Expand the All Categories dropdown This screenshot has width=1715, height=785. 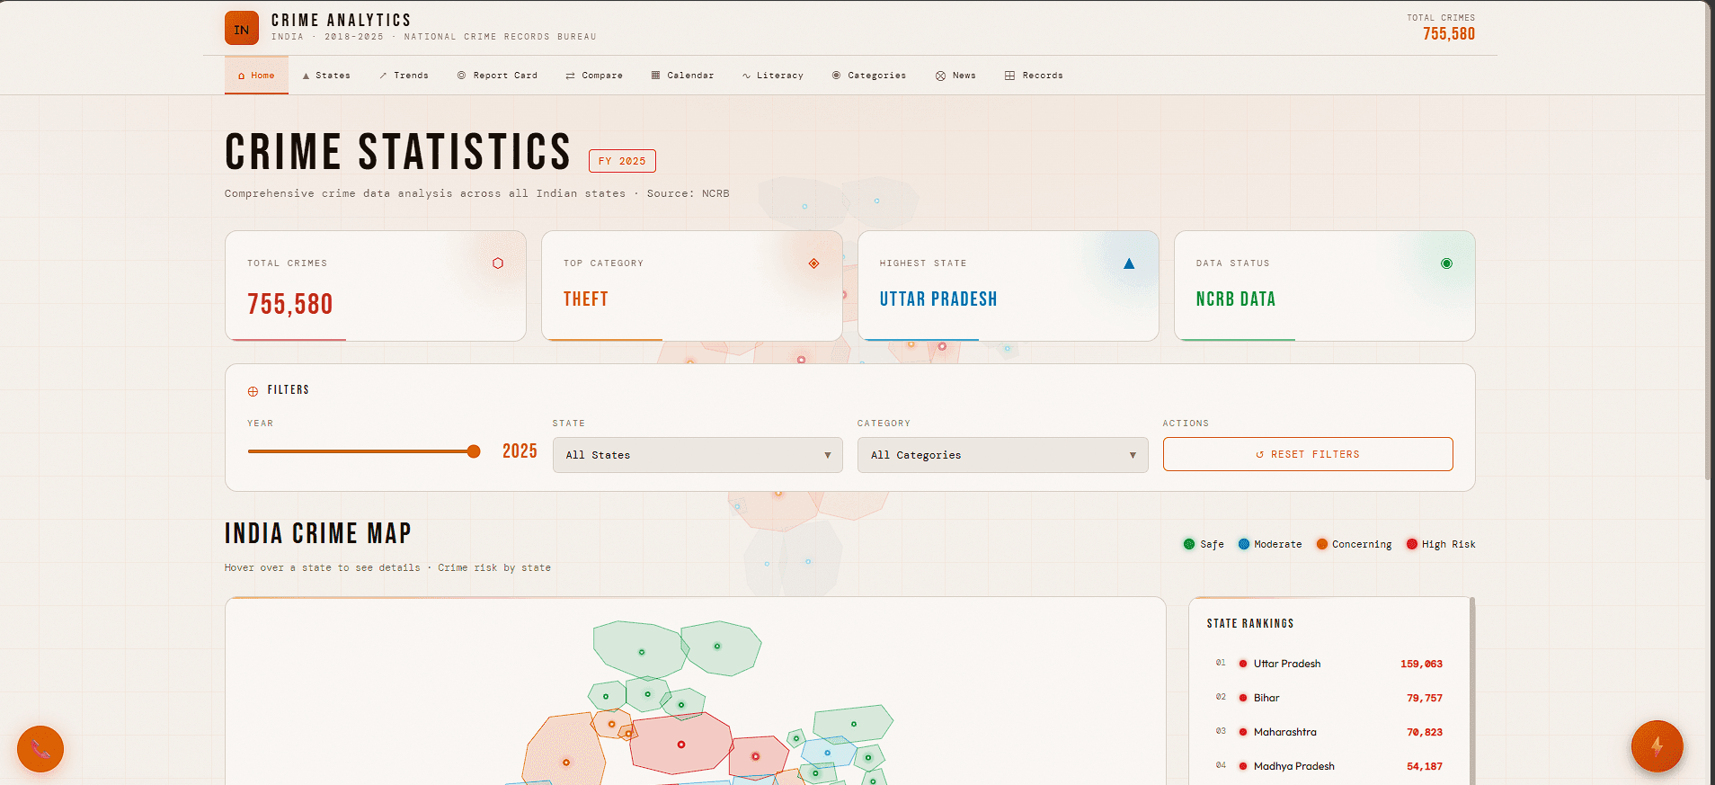coord(1003,455)
